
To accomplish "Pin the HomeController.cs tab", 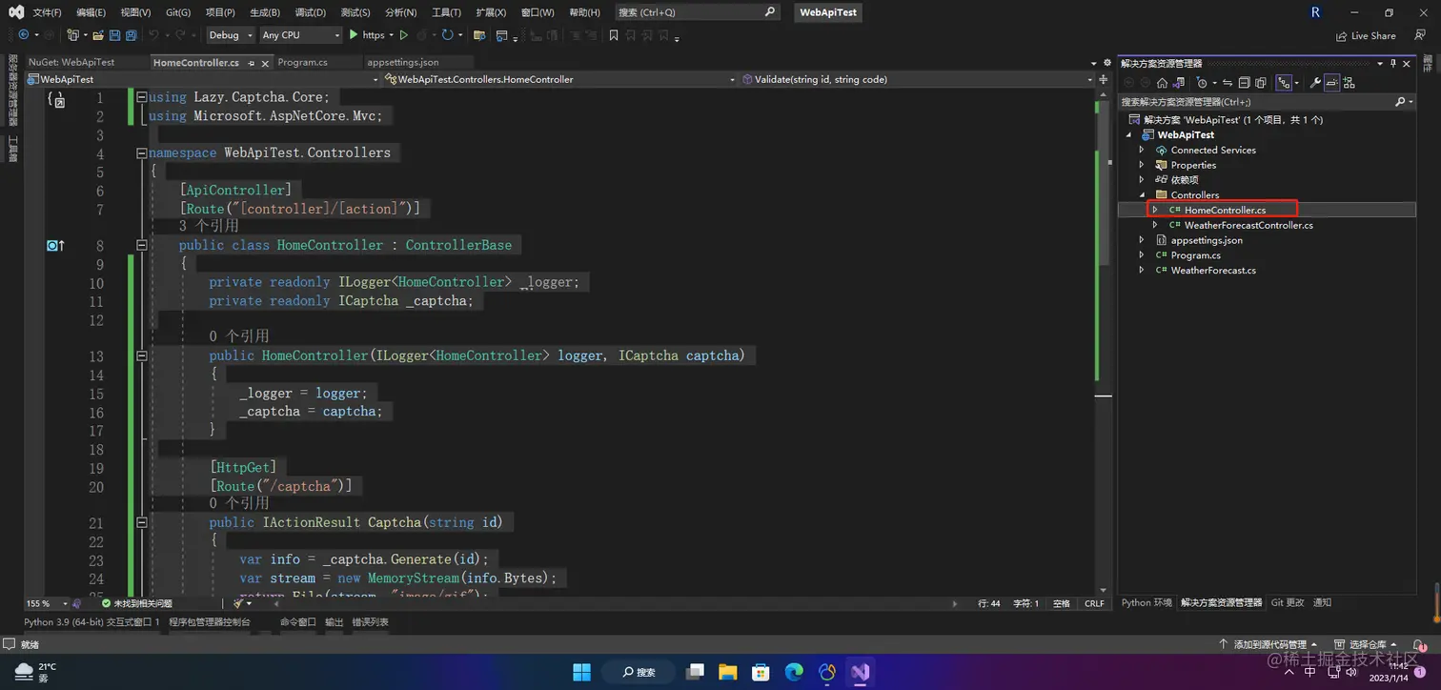I will (252, 63).
